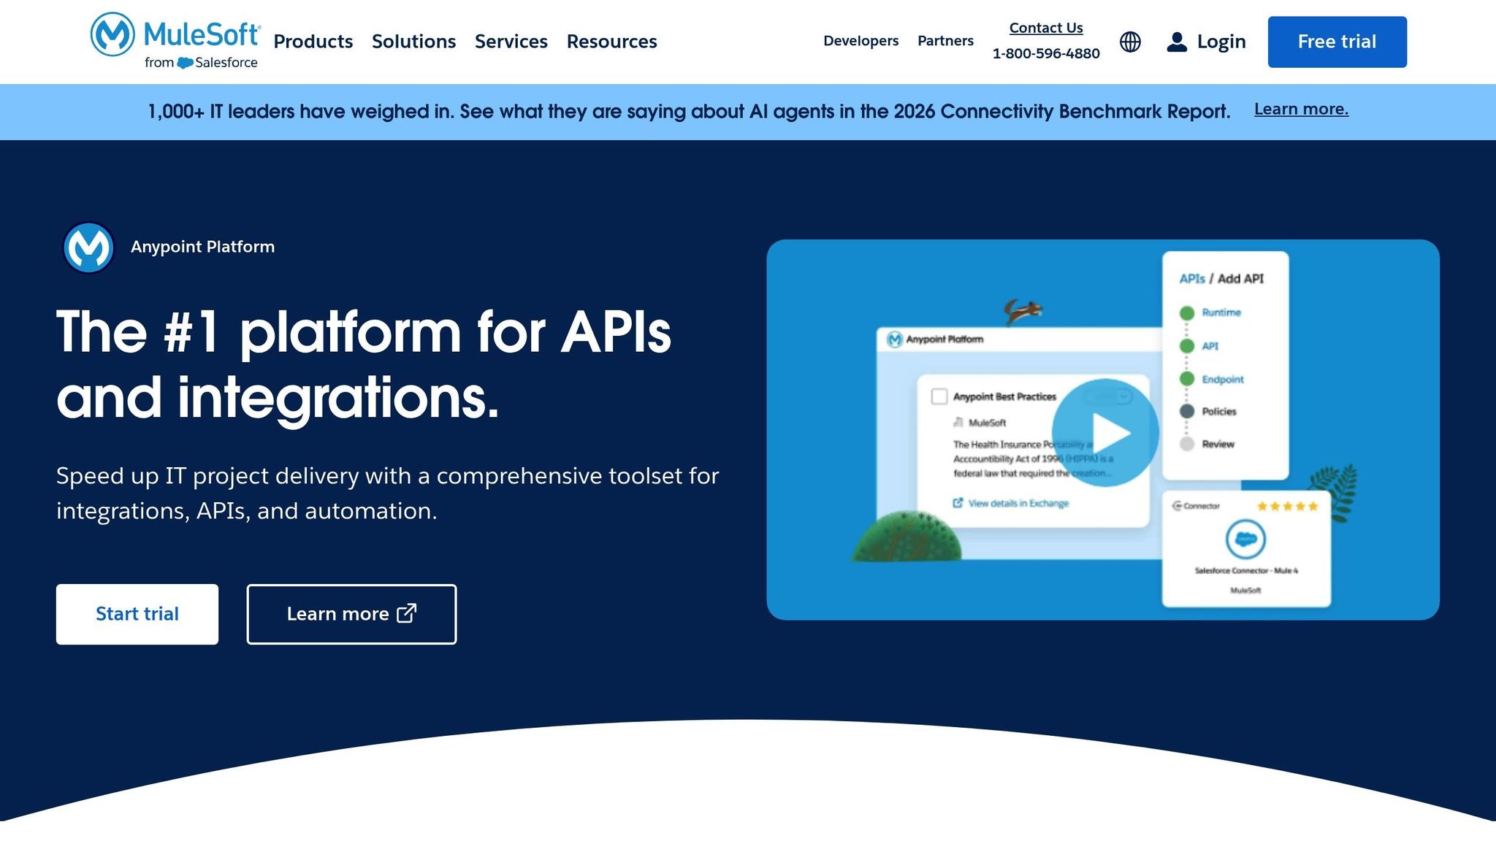Click the Exchange link icon next to View details
The image size is (1496, 841).
957,503
